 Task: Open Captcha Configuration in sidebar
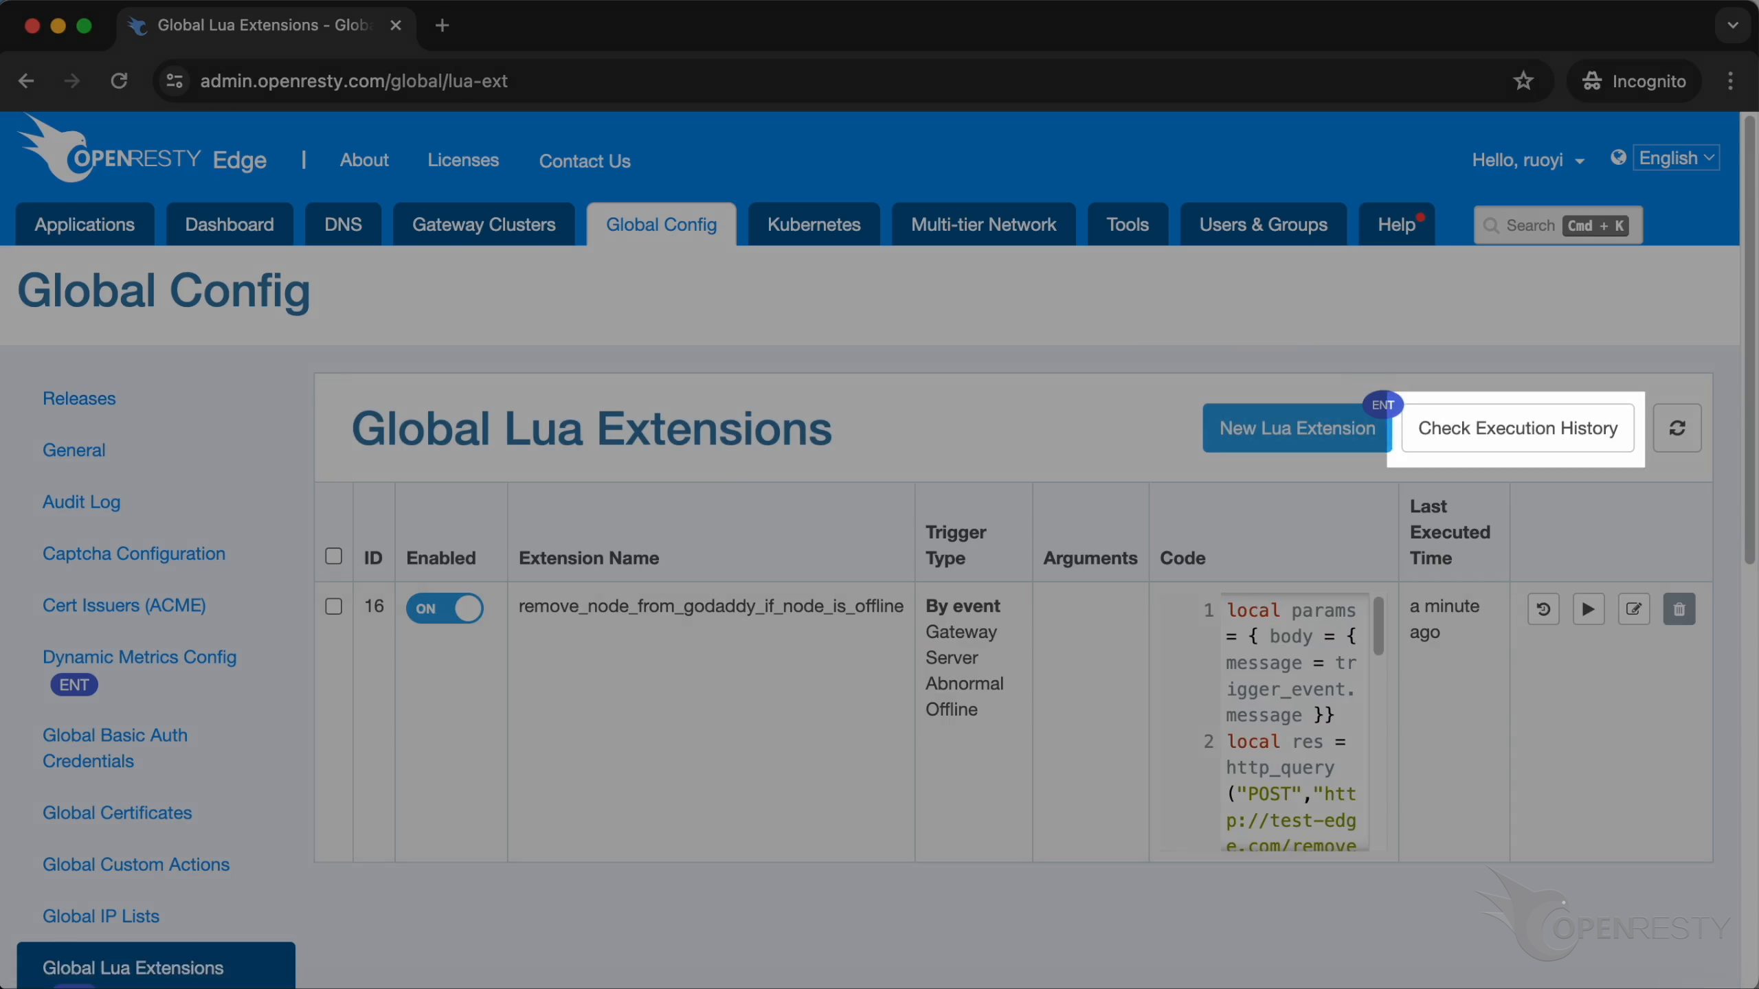(134, 554)
